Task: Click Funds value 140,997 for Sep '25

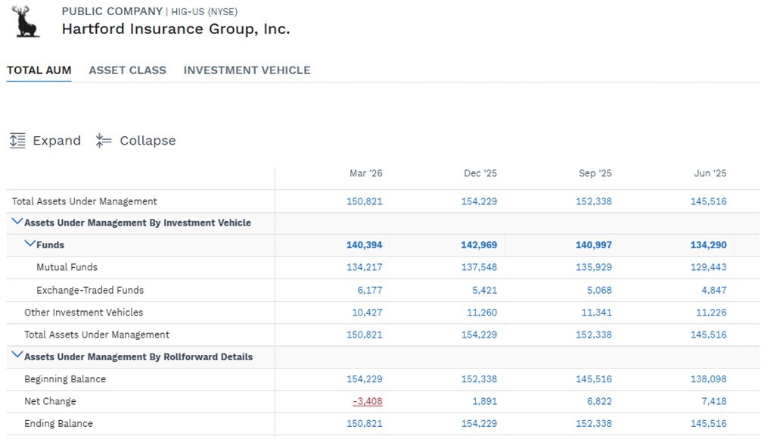Action: coord(594,245)
